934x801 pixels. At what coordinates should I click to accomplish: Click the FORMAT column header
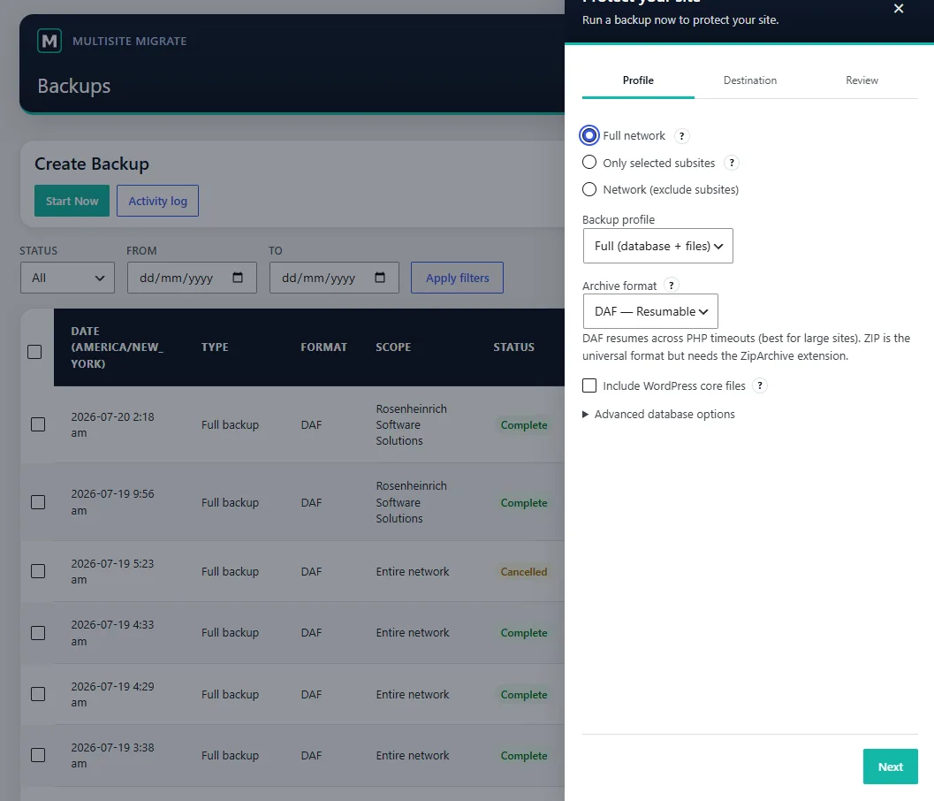click(x=324, y=347)
